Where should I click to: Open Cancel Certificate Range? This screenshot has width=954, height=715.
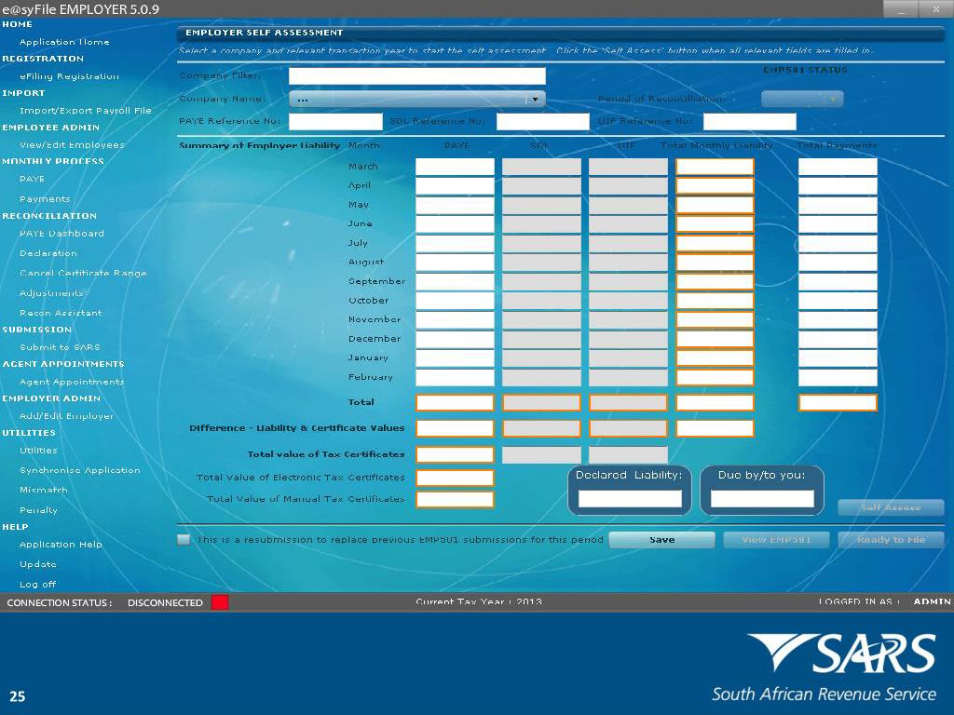click(83, 273)
